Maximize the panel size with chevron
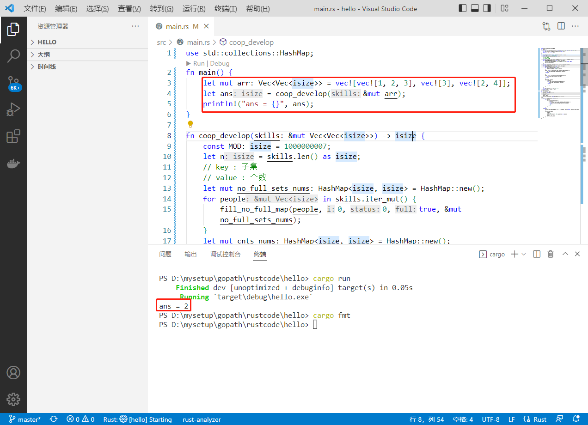Image resolution: width=588 pixels, height=425 pixels. (565, 254)
